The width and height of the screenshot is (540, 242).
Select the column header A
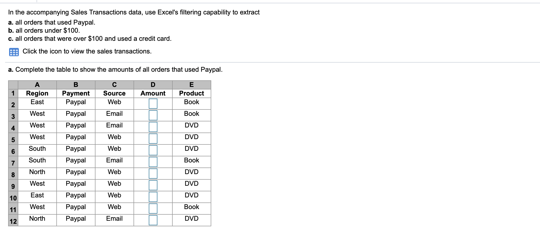(x=37, y=85)
